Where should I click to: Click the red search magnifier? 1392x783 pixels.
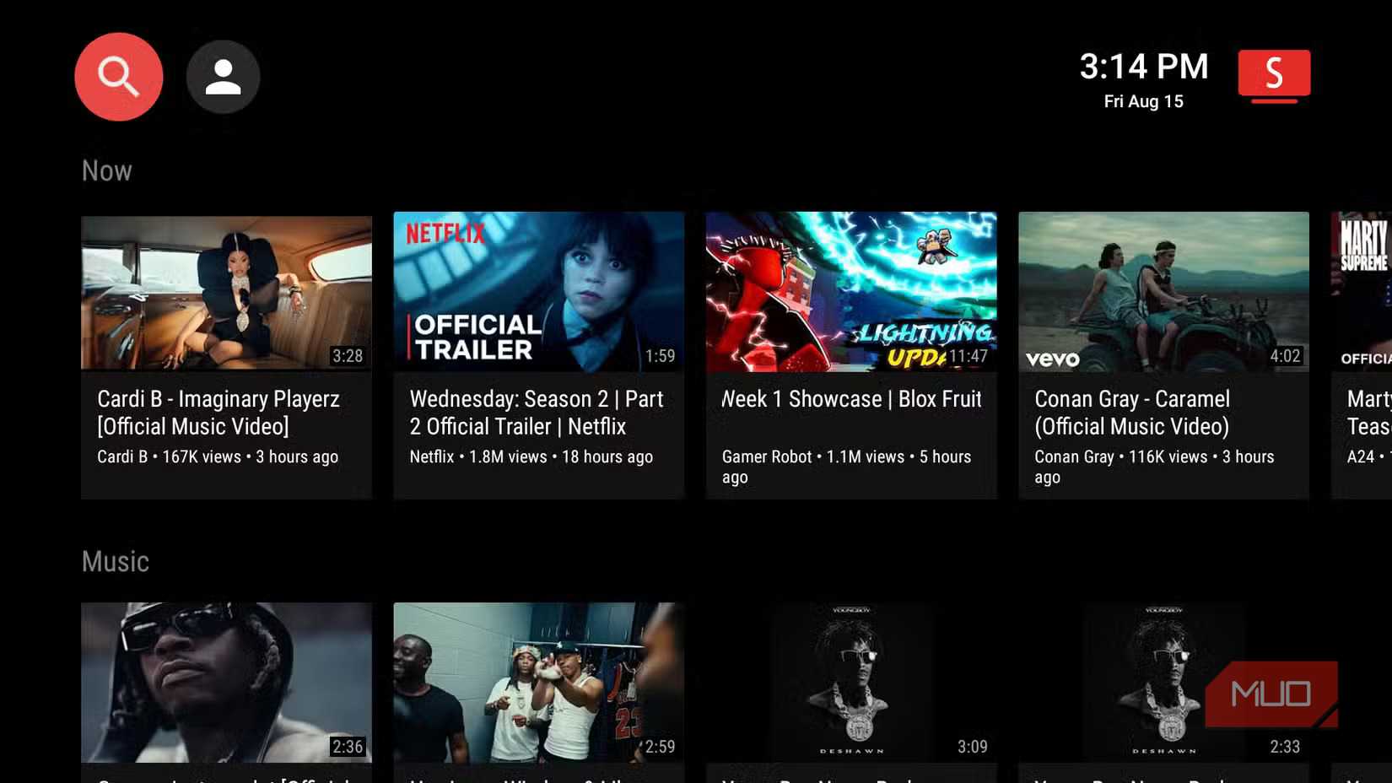pyautogui.click(x=118, y=76)
